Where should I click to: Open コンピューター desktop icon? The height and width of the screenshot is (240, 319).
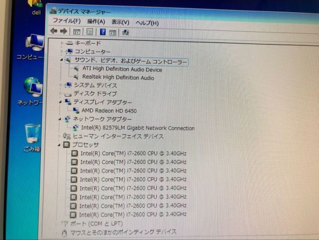coord(35,43)
